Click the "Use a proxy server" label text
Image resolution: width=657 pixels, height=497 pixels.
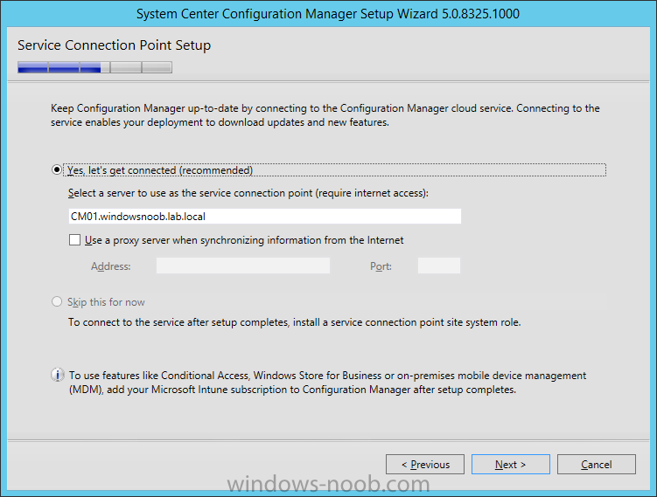click(244, 240)
